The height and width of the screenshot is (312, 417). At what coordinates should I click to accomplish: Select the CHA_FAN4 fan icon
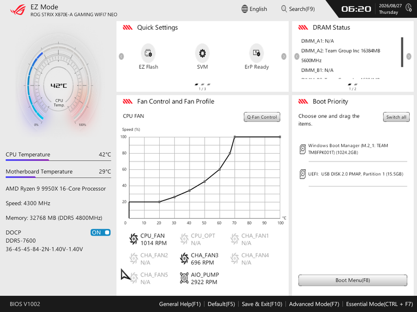[x=234, y=258]
